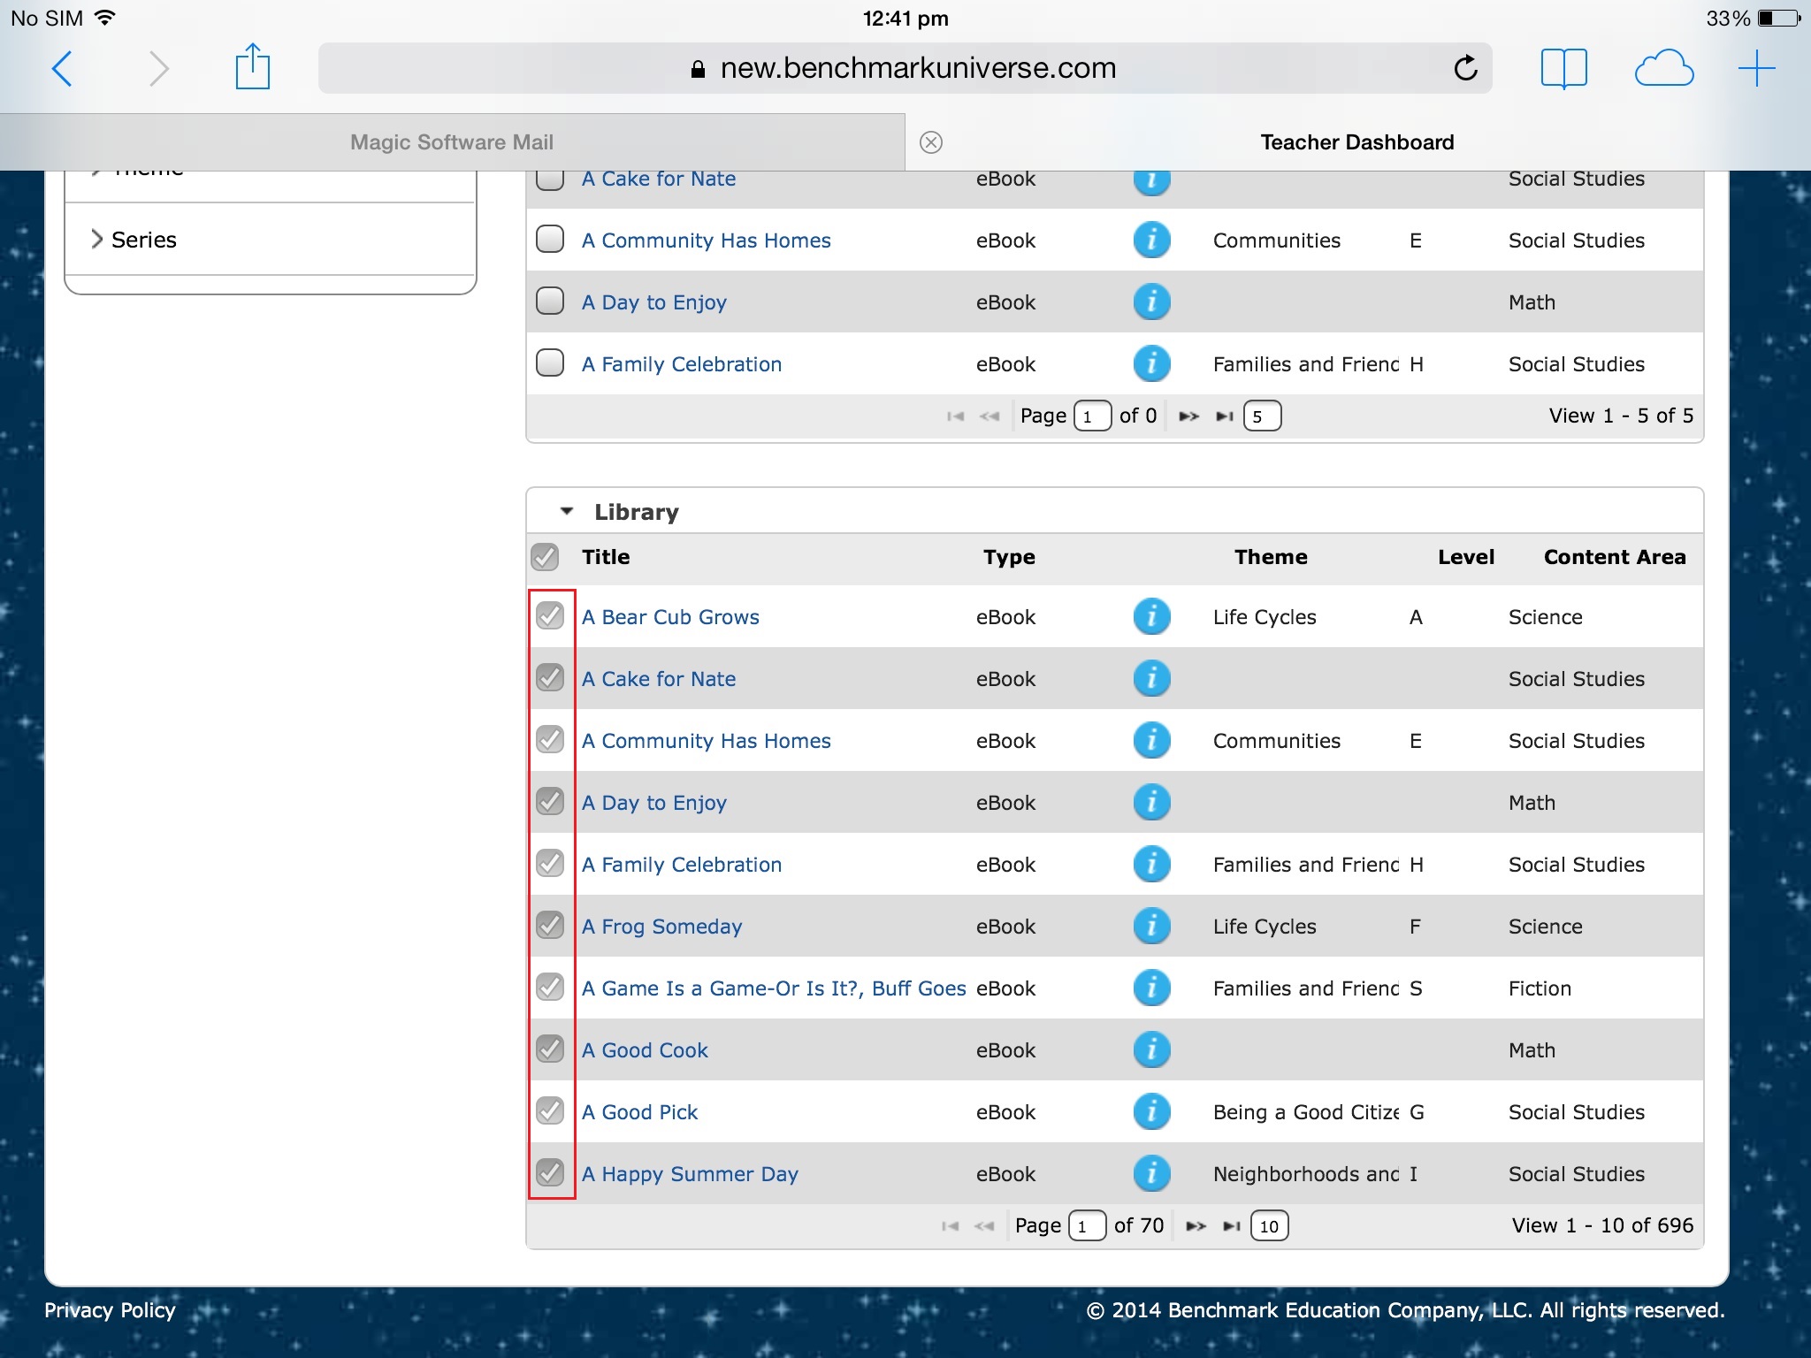
Task: Reload the page with refresh icon
Action: click(x=1465, y=67)
